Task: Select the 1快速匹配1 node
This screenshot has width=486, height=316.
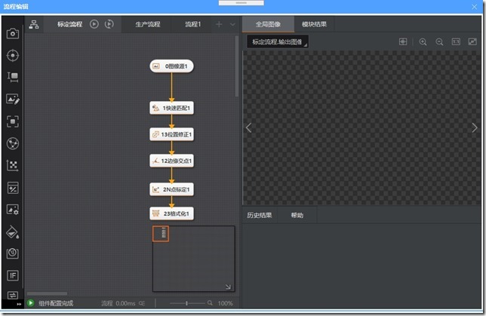Action: click(x=172, y=108)
